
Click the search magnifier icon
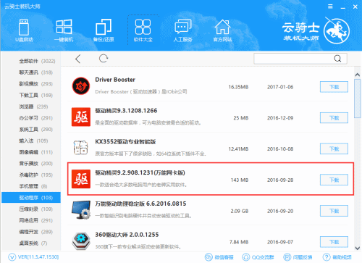tap(337, 59)
